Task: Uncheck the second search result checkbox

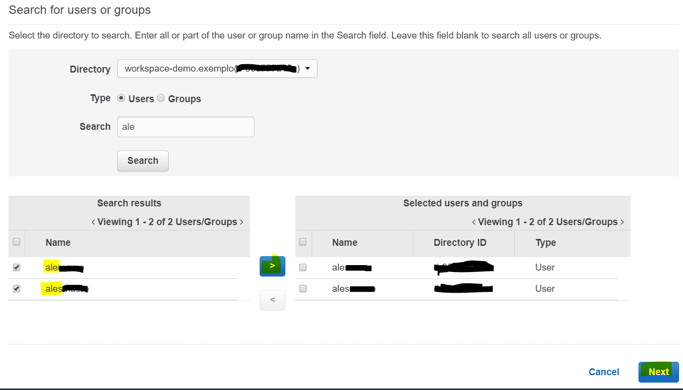Action: (x=16, y=289)
